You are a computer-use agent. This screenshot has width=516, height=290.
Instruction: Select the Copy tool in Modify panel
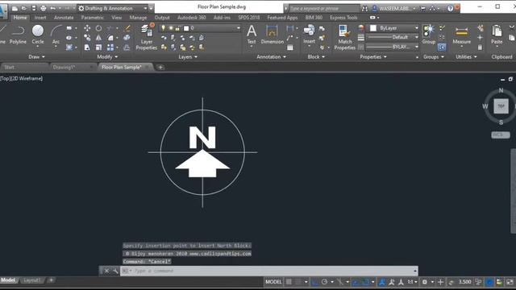[x=87, y=38]
